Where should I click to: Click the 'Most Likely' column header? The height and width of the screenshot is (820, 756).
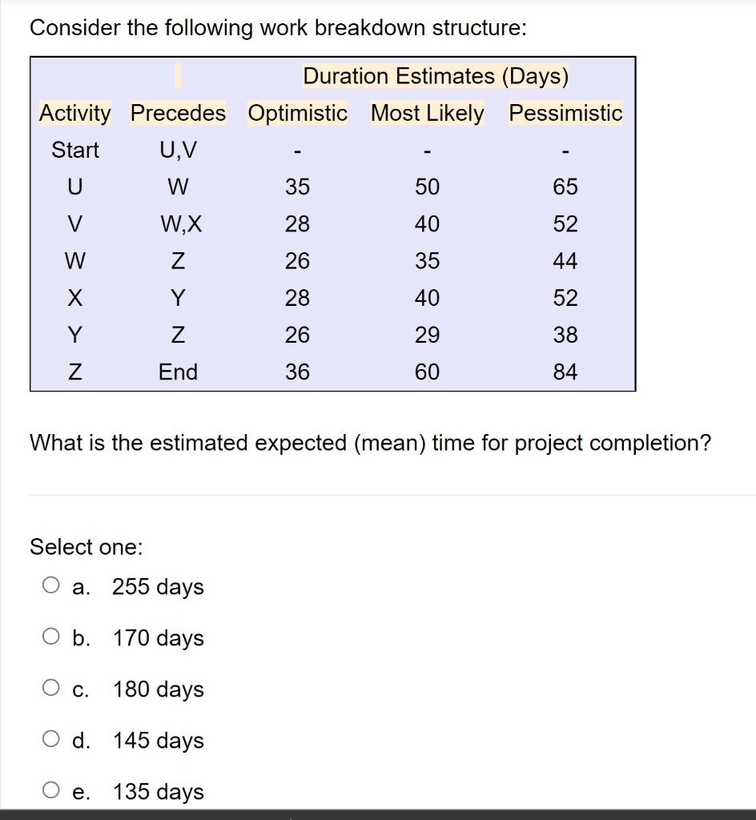426,113
